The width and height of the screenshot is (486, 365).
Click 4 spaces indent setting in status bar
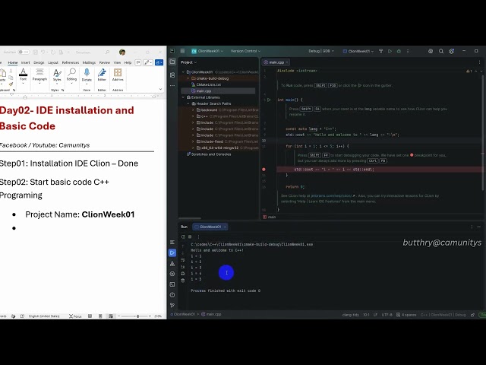(406, 315)
